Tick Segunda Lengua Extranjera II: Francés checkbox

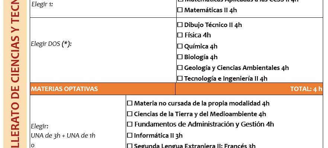pyautogui.click(x=130, y=145)
